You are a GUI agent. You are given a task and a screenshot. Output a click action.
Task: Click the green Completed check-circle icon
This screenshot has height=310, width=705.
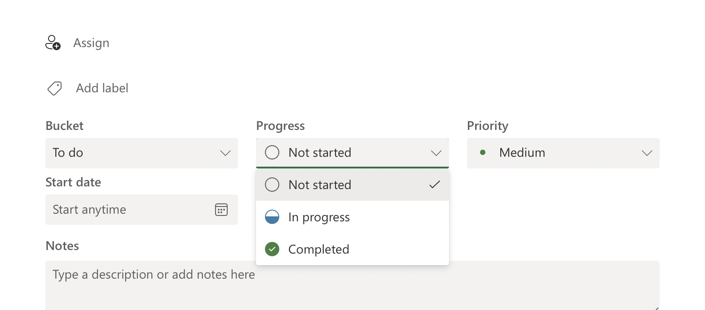(x=272, y=249)
